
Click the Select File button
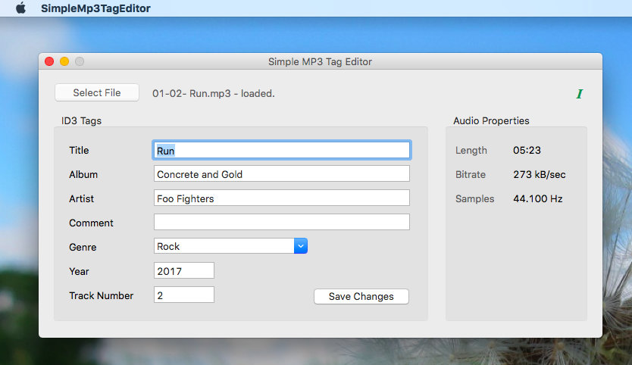[x=97, y=92]
